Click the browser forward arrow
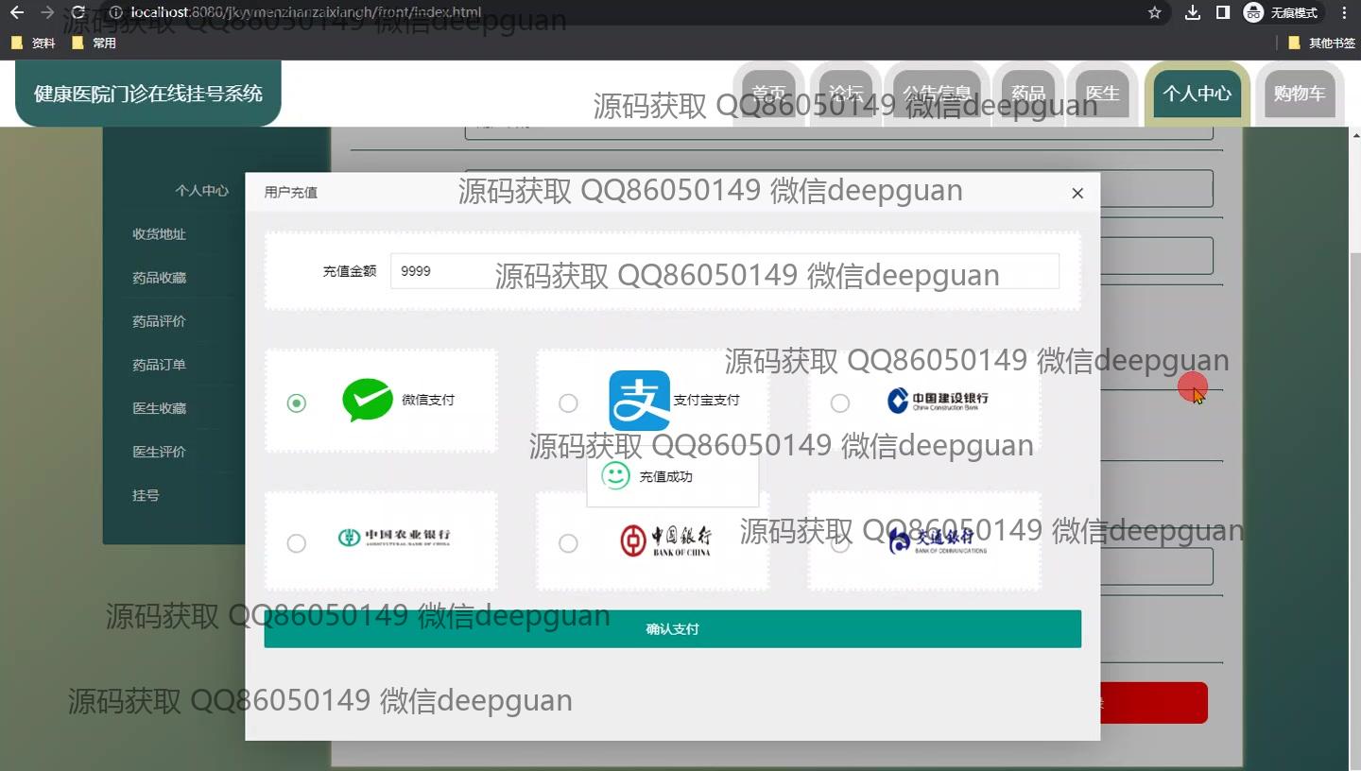1361x771 pixels. [x=47, y=12]
